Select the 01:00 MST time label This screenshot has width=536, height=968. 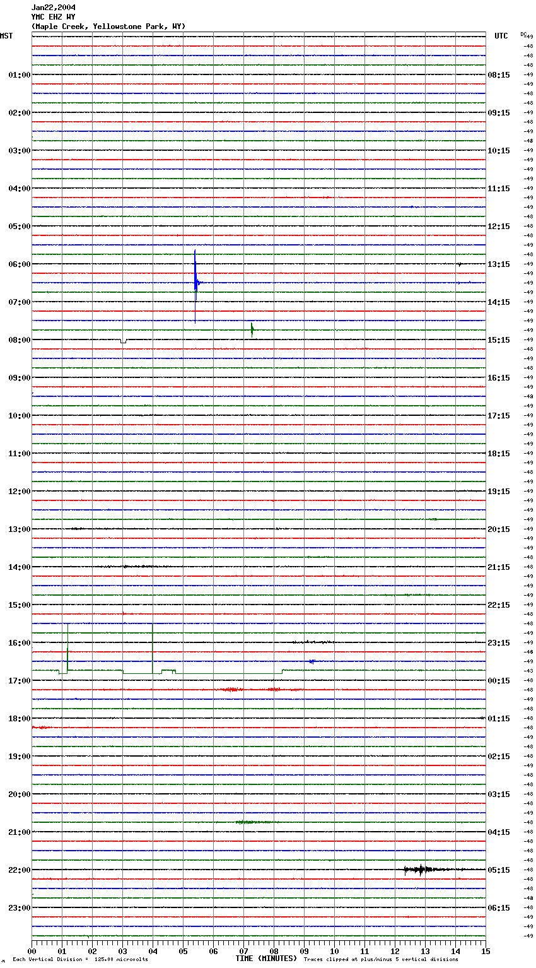20,75
